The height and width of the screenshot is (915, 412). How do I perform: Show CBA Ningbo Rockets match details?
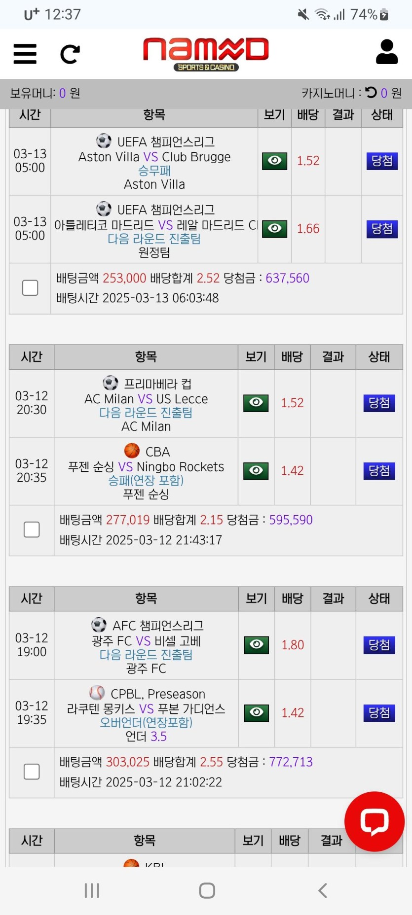point(256,471)
